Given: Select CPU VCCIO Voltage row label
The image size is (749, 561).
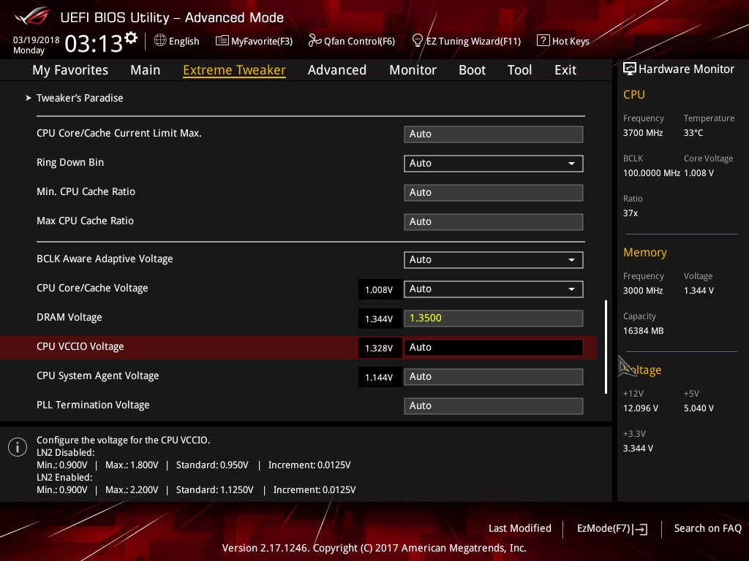Looking at the screenshot, I should tap(80, 347).
